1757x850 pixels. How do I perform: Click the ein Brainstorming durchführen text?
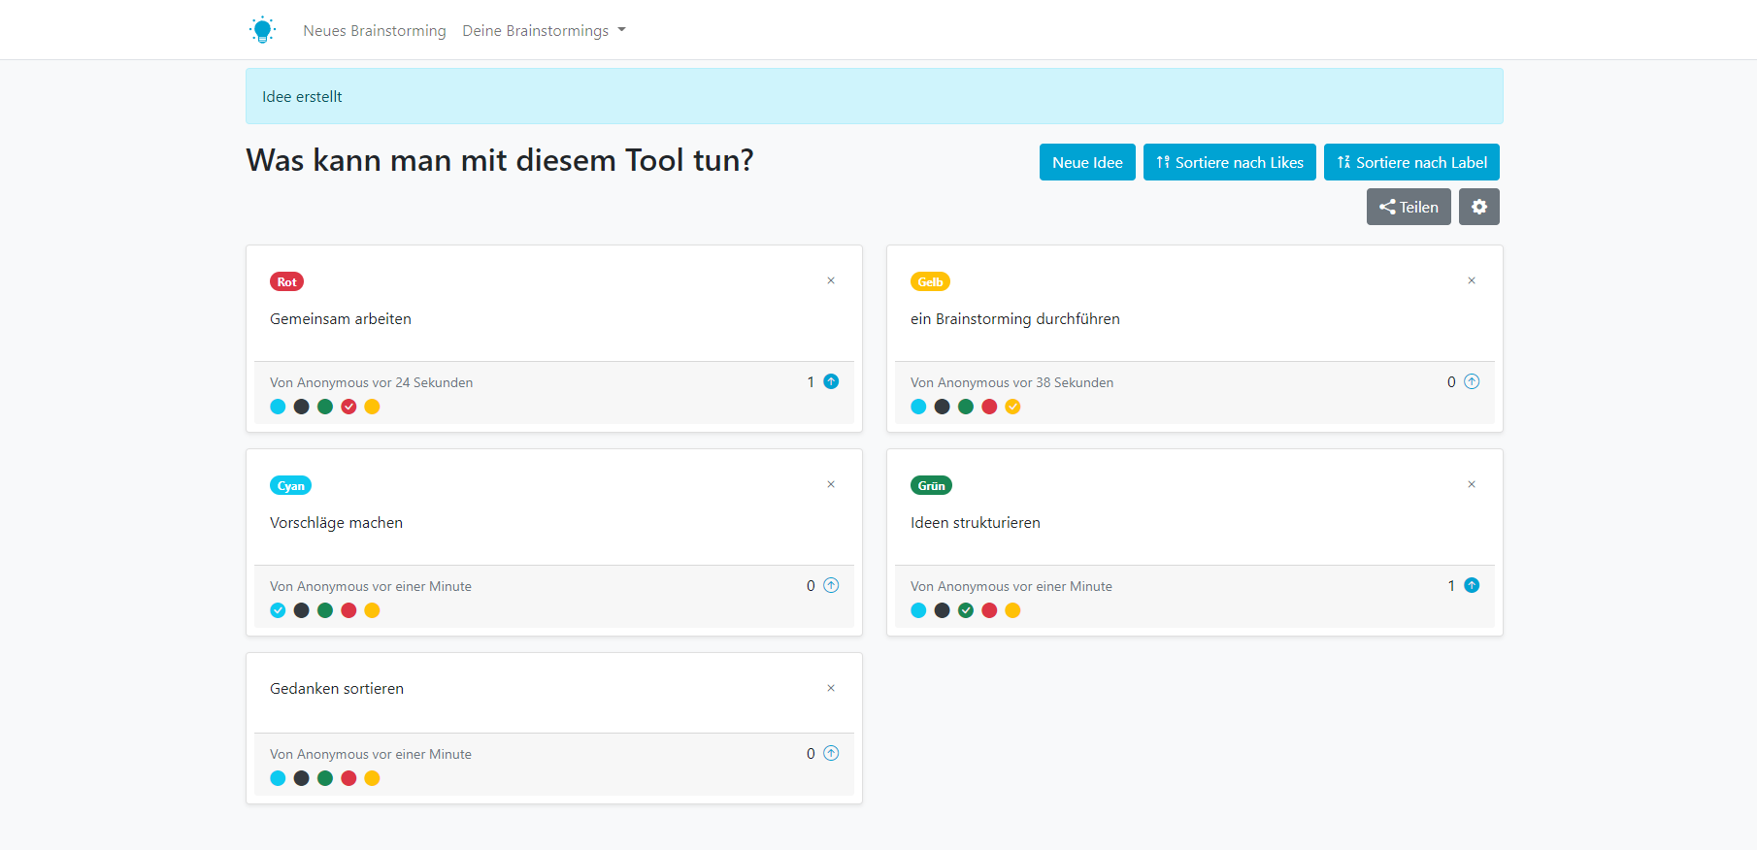pos(1015,319)
